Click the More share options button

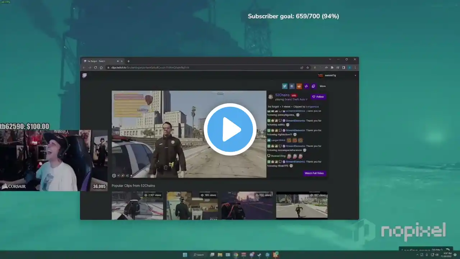pos(323,86)
